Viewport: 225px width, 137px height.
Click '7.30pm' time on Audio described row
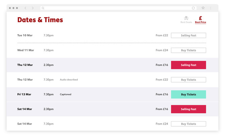click(48, 80)
